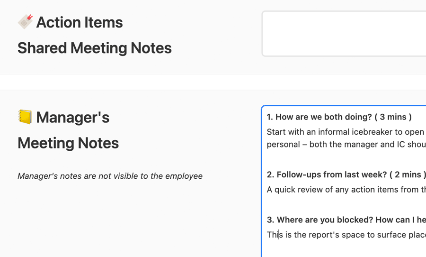
Task: Click the tag icon beside Action Items
Action: pyautogui.click(x=25, y=22)
